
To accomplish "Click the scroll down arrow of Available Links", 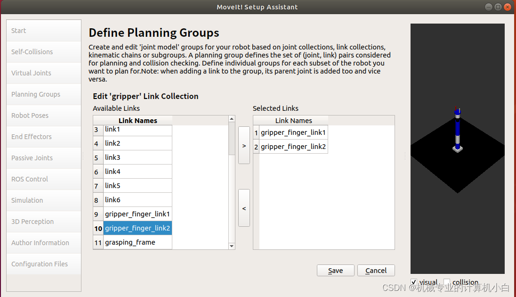I will [232, 246].
